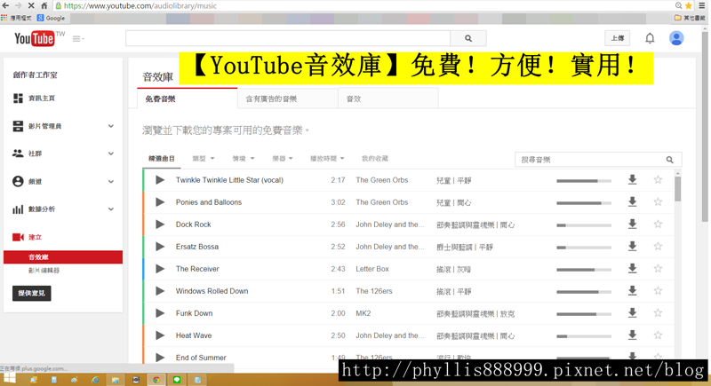Stop page loading in browser toolbar
711x386 pixels.
click(x=31, y=5)
